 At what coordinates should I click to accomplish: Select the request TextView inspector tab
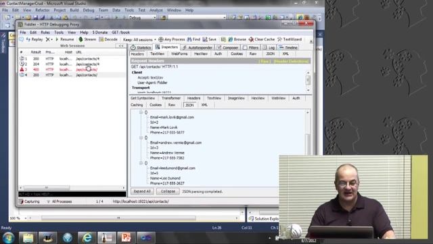pos(157,54)
